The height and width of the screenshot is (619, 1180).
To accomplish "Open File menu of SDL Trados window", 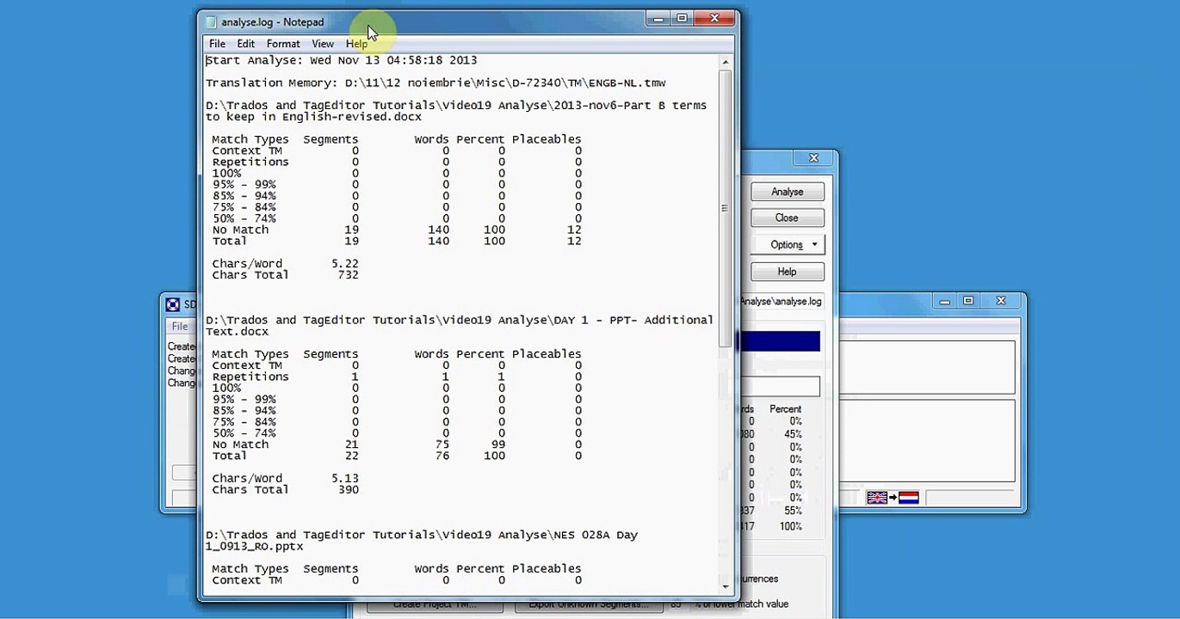I will (x=179, y=326).
